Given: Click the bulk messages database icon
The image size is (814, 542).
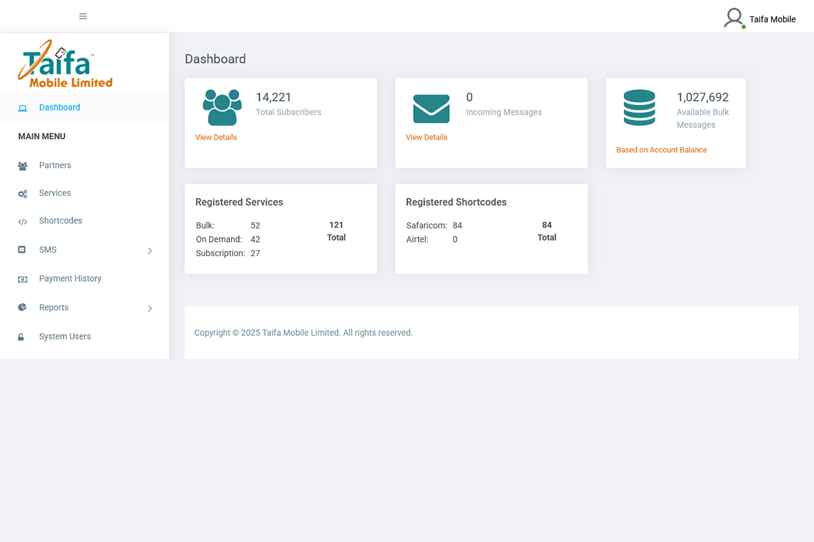Looking at the screenshot, I should 640,107.
